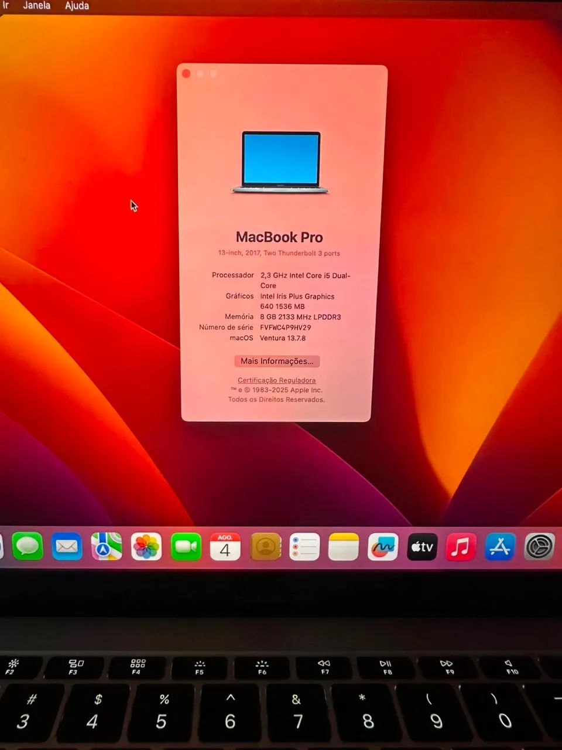Click the Mais Informações... button
The width and height of the screenshot is (562, 750).
point(277,361)
